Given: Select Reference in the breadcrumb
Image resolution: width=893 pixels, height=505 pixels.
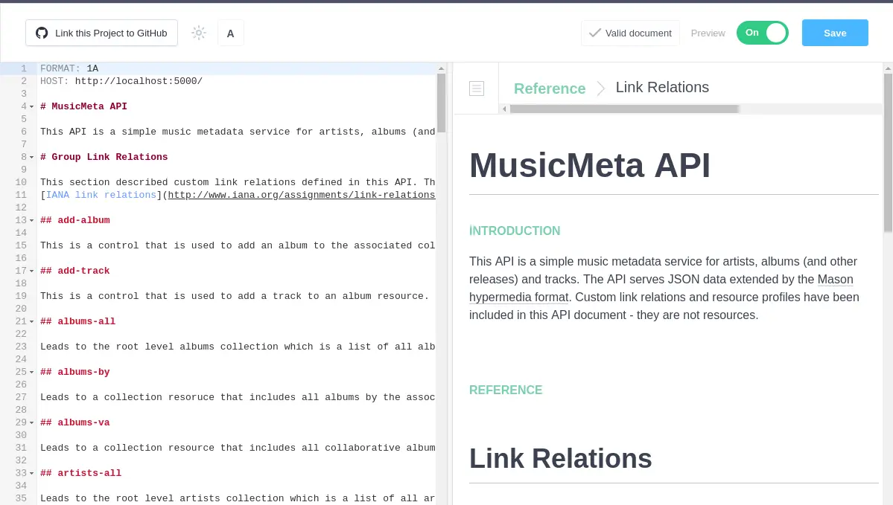Looking at the screenshot, I should (550, 87).
